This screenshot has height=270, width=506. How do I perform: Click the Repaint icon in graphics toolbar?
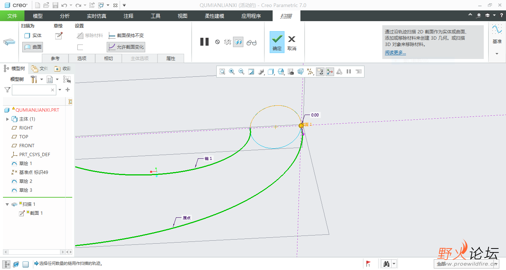[x=251, y=72]
